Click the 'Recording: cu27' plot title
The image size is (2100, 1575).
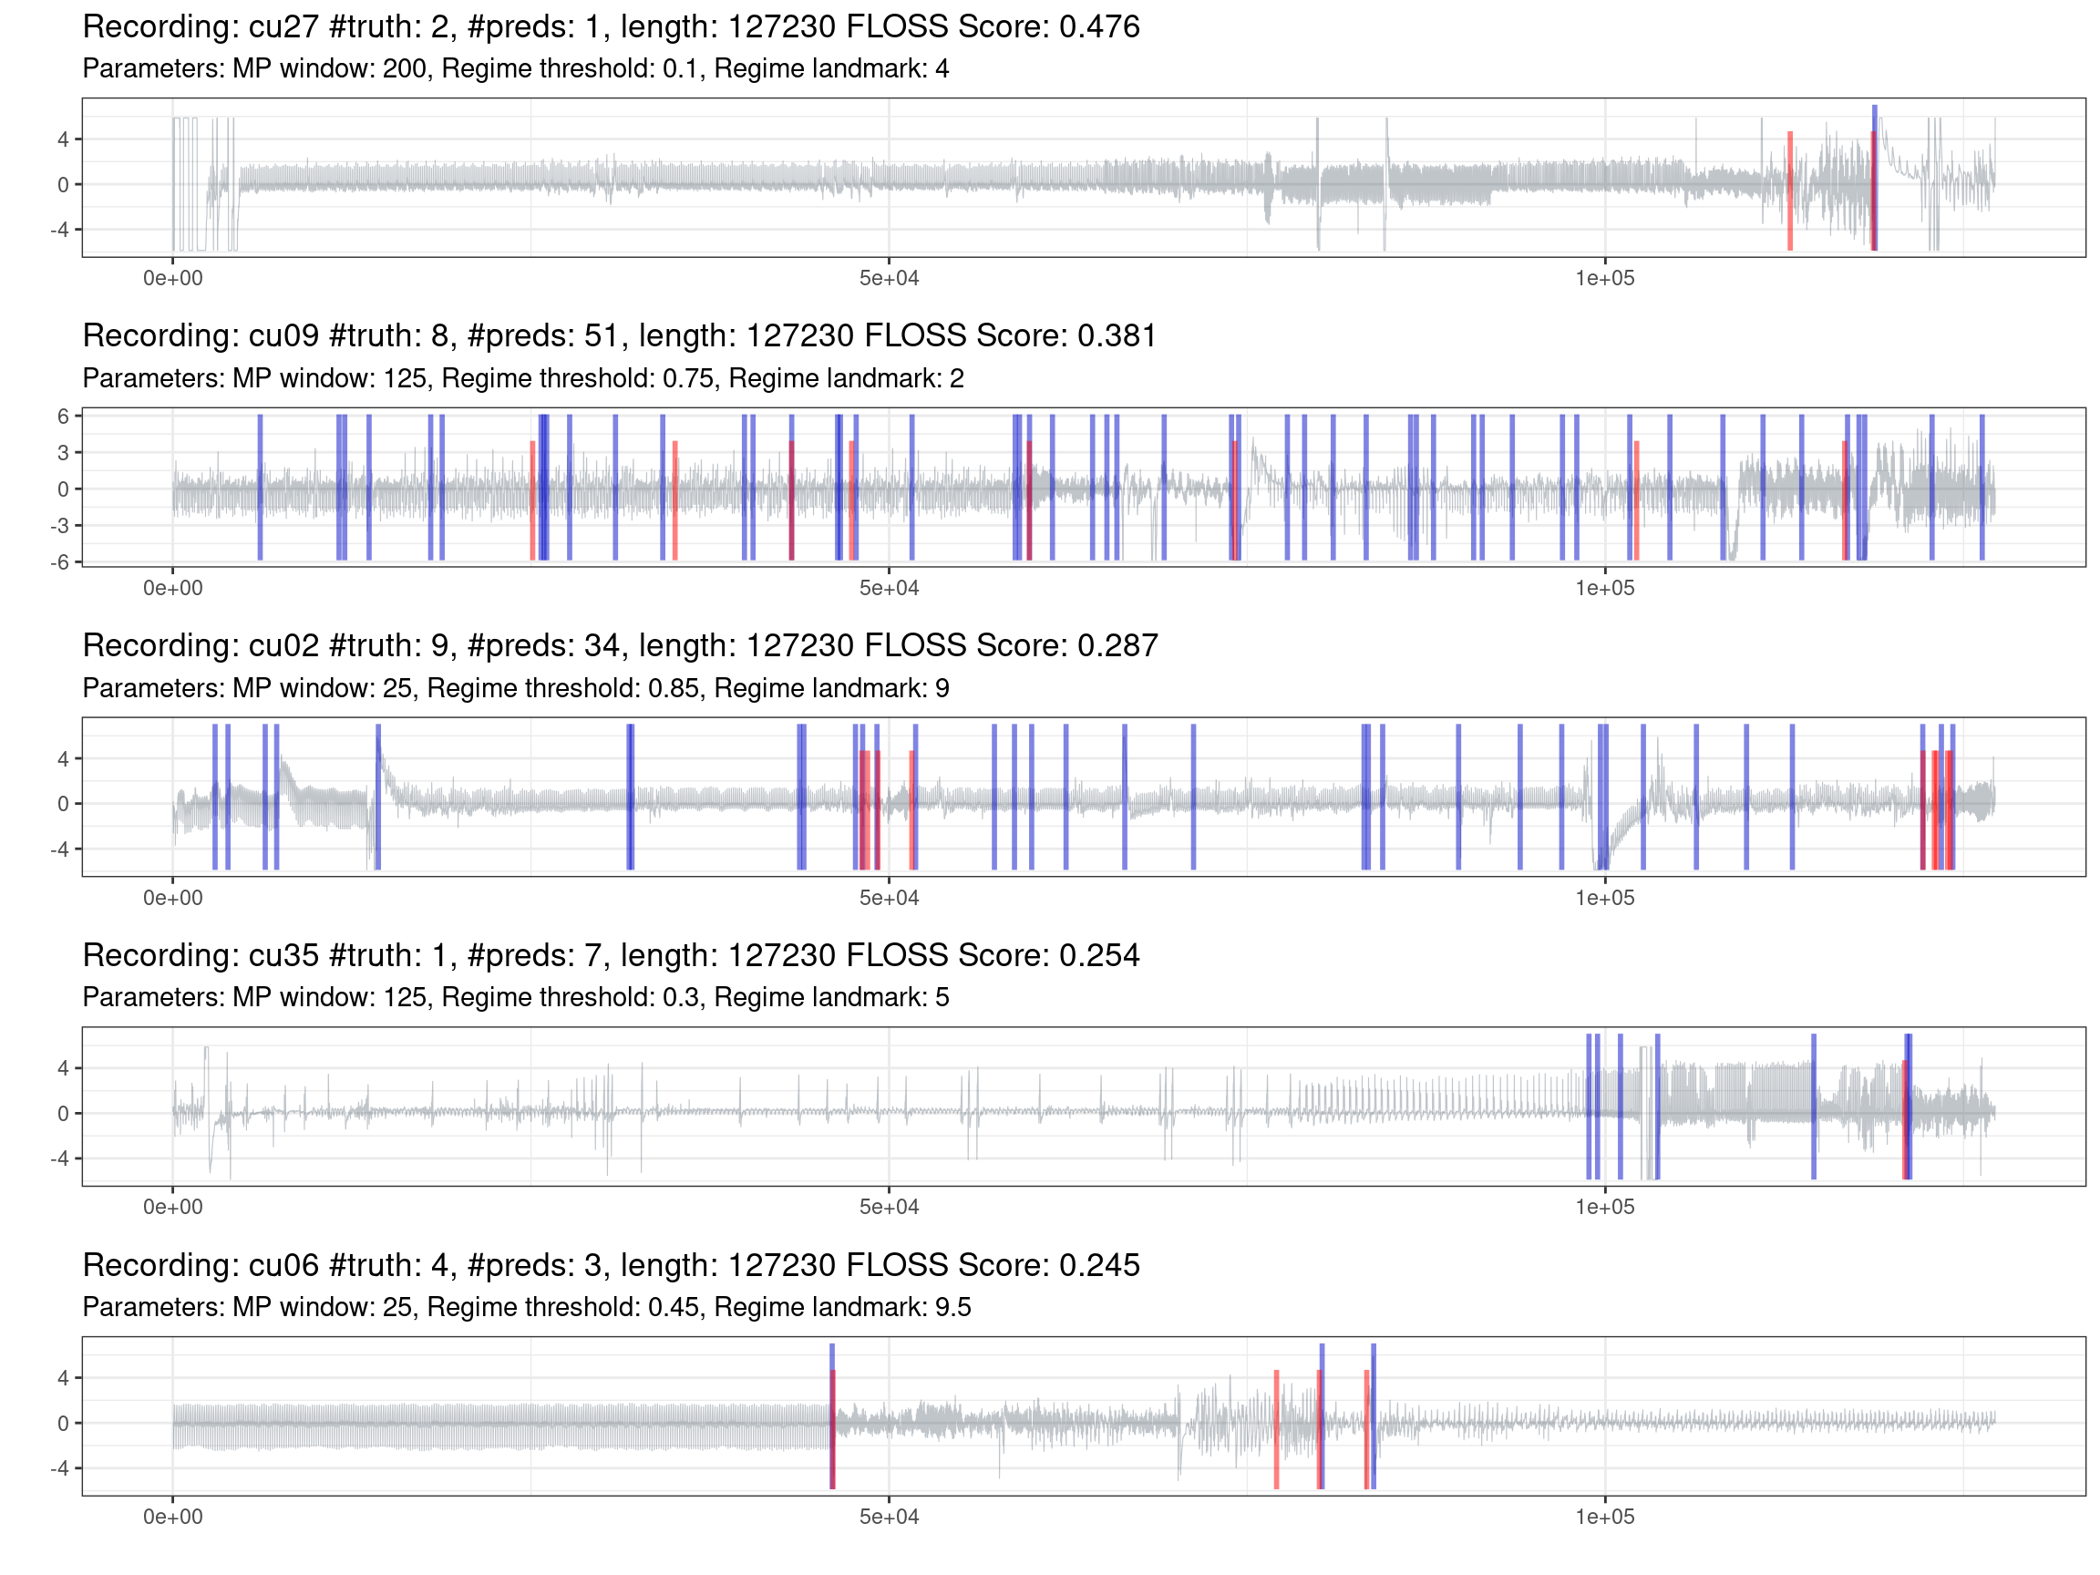[611, 26]
